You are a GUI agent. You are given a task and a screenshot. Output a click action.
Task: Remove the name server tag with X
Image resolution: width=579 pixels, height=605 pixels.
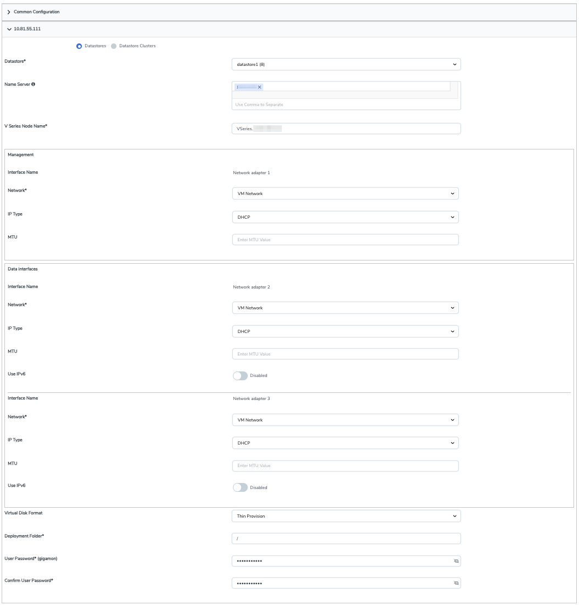click(x=260, y=87)
